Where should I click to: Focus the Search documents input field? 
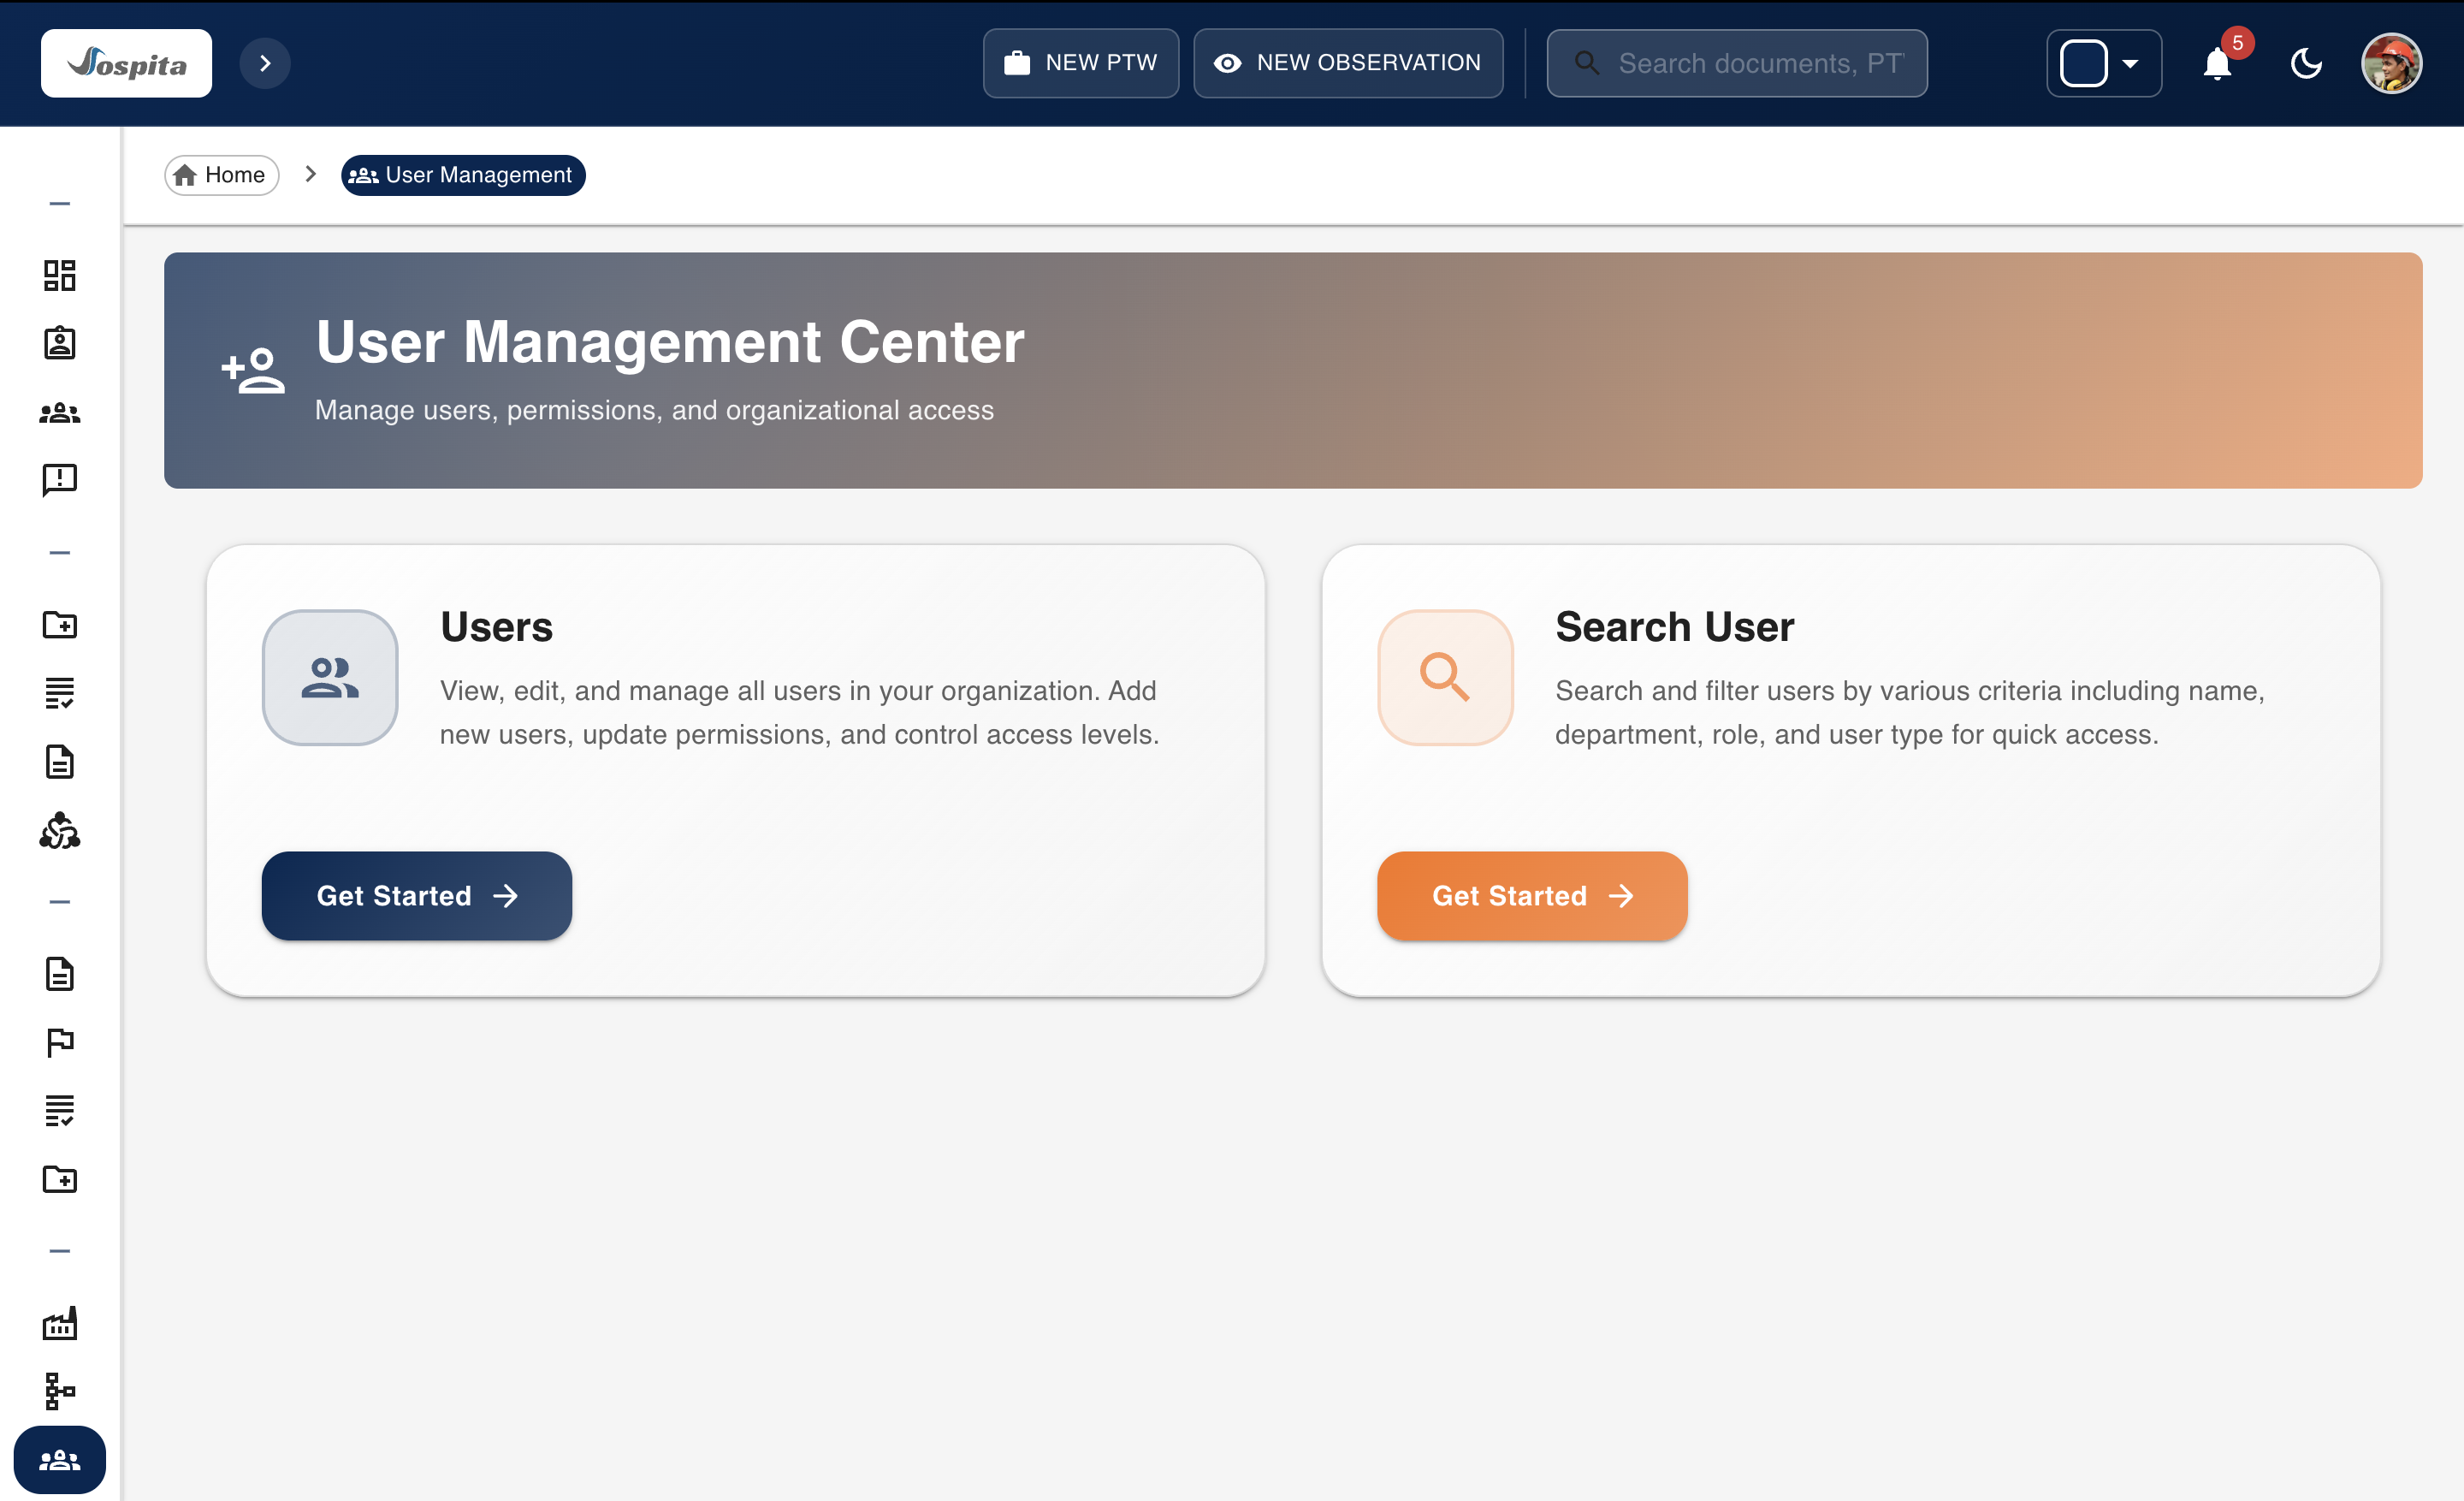[x=1758, y=64]
